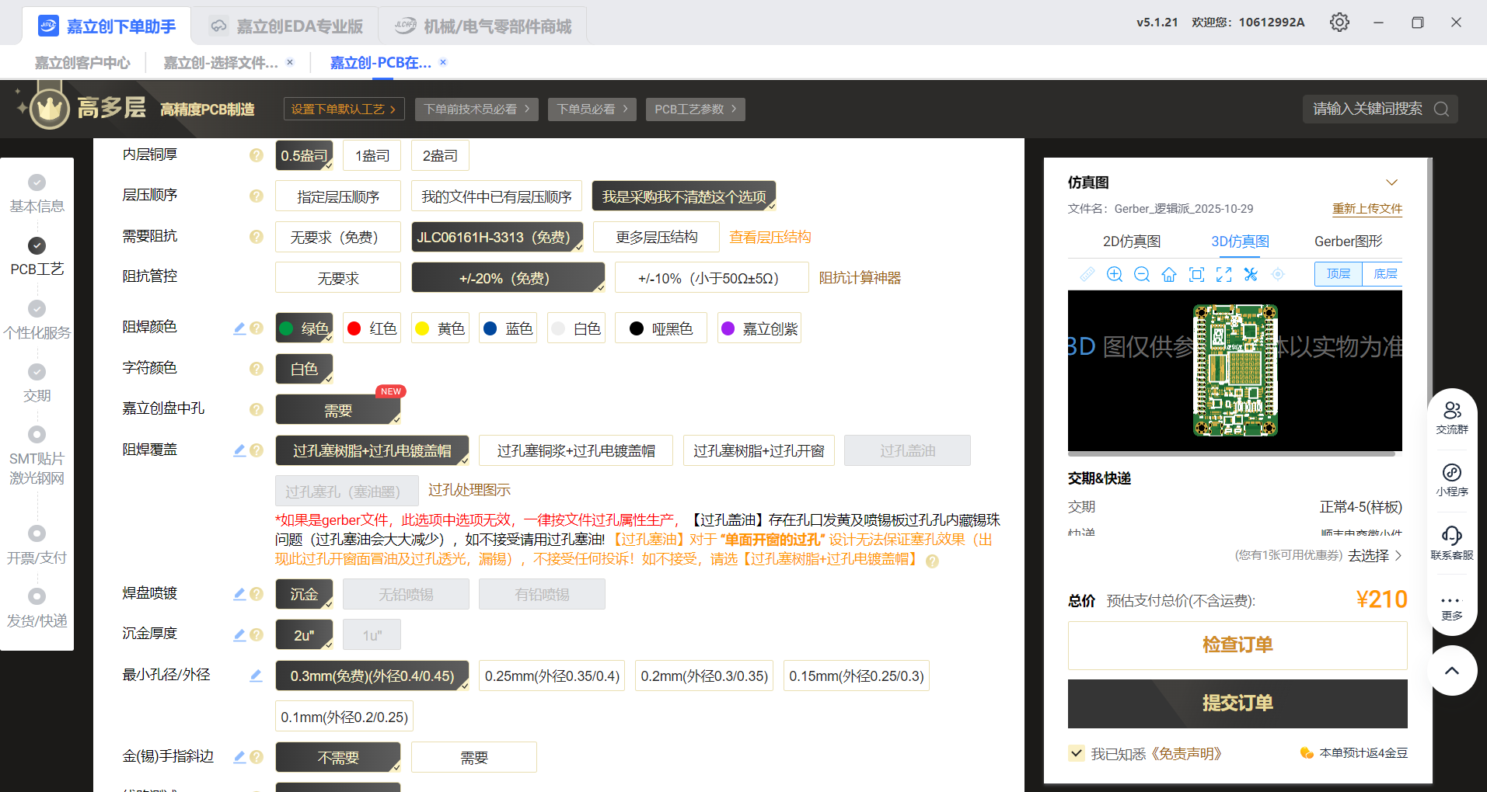This screenshot has height=792, width=1487.
Task: Open the 查看层压结构 link
Action: coord(770,237)
